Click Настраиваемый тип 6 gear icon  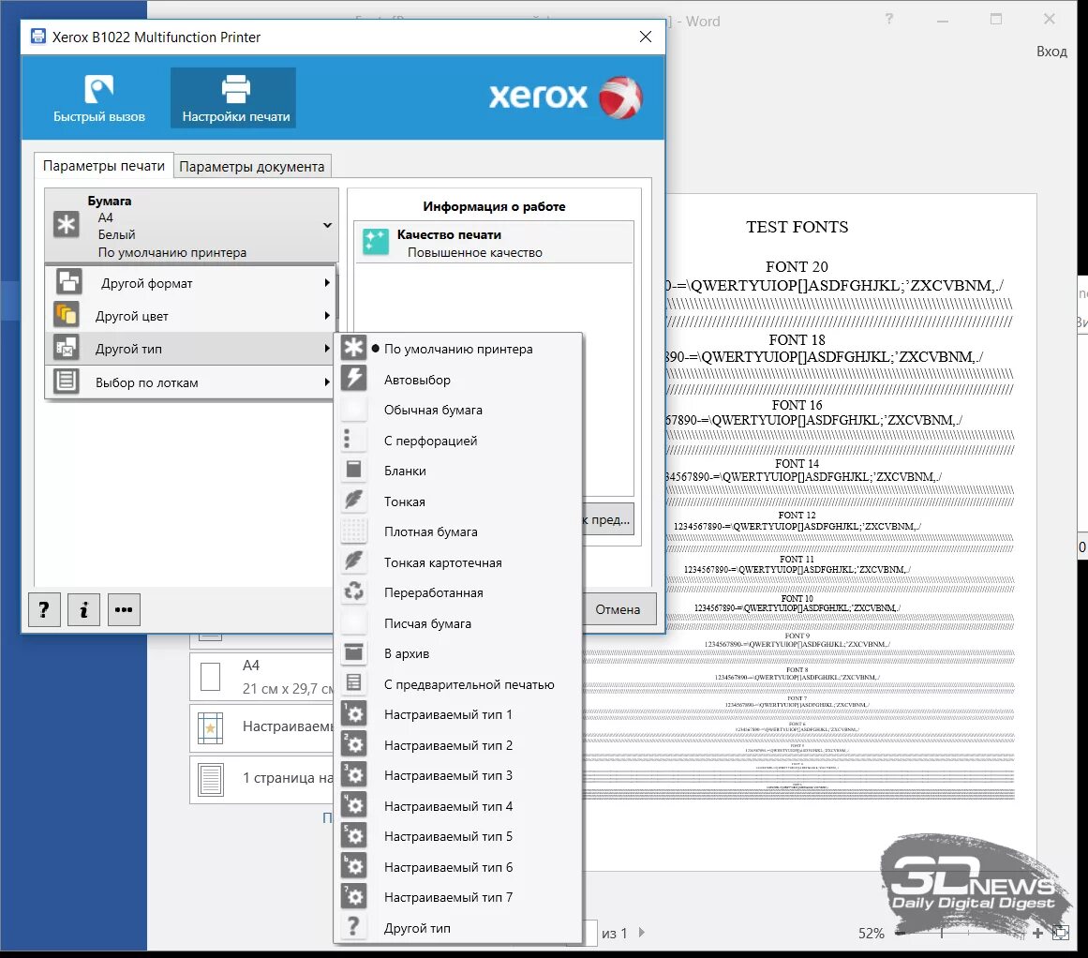[354, 866]
